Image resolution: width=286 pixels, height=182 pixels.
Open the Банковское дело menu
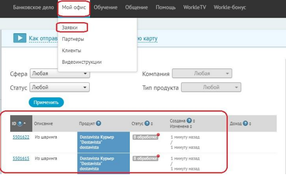[33, 7]
